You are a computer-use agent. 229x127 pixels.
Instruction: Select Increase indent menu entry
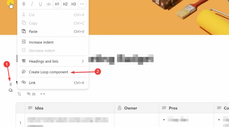click(x=53, y=42)
